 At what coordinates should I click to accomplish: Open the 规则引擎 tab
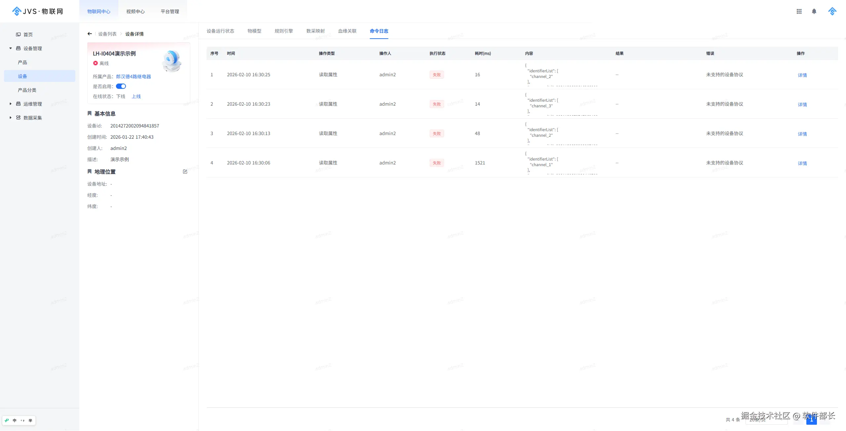284,31
